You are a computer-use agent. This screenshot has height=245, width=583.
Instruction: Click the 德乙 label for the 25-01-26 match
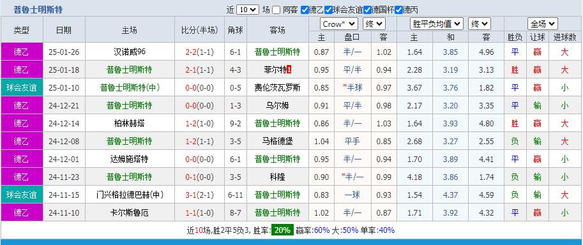click(x=22, y=52)
